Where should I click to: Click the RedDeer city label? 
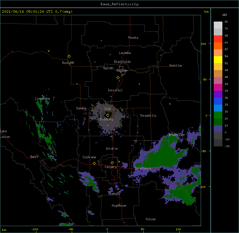122,71
